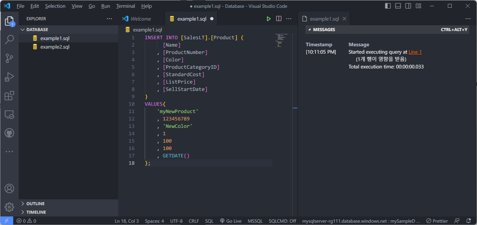Viewport: 477px width, 225px height.
Task: Open editor More Actions menu
Action: point(289,19)
